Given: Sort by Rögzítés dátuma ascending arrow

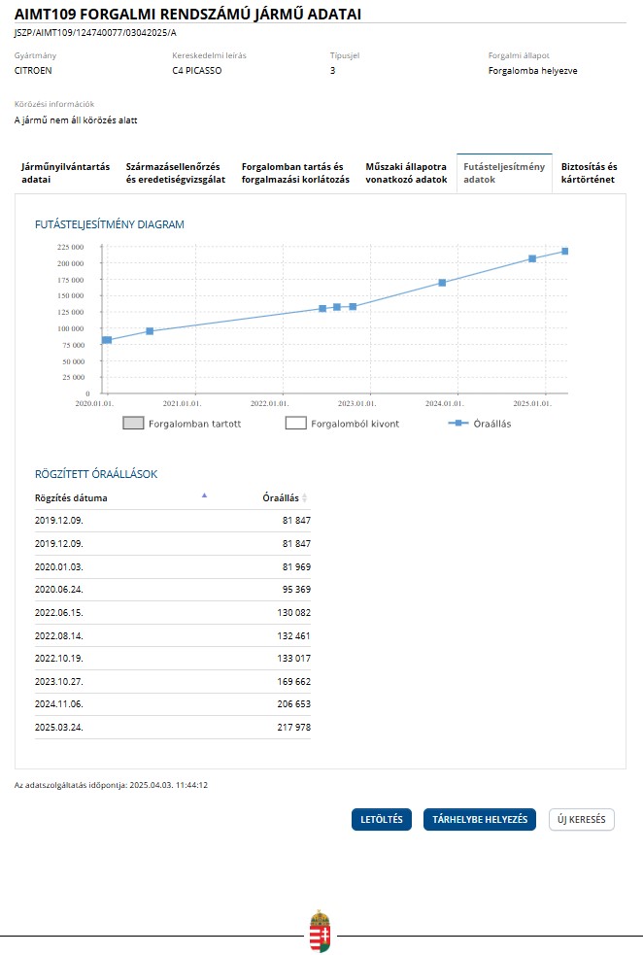Looking at the screenshot, I should click(x=204, y=495).
